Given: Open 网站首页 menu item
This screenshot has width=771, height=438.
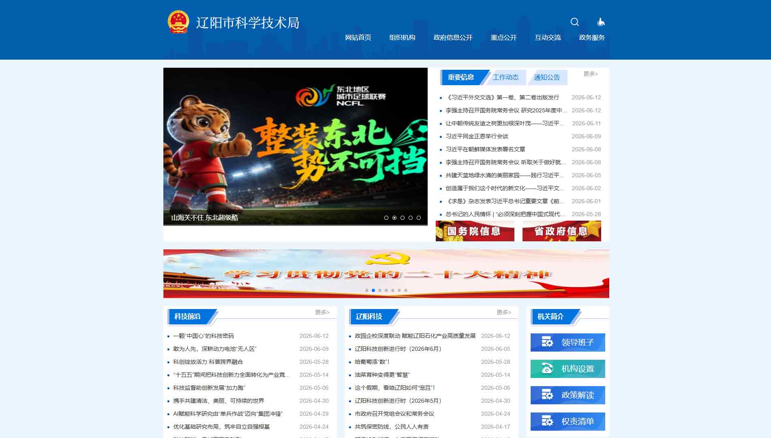Looking at the screenshot, I should tap(358, 37).
